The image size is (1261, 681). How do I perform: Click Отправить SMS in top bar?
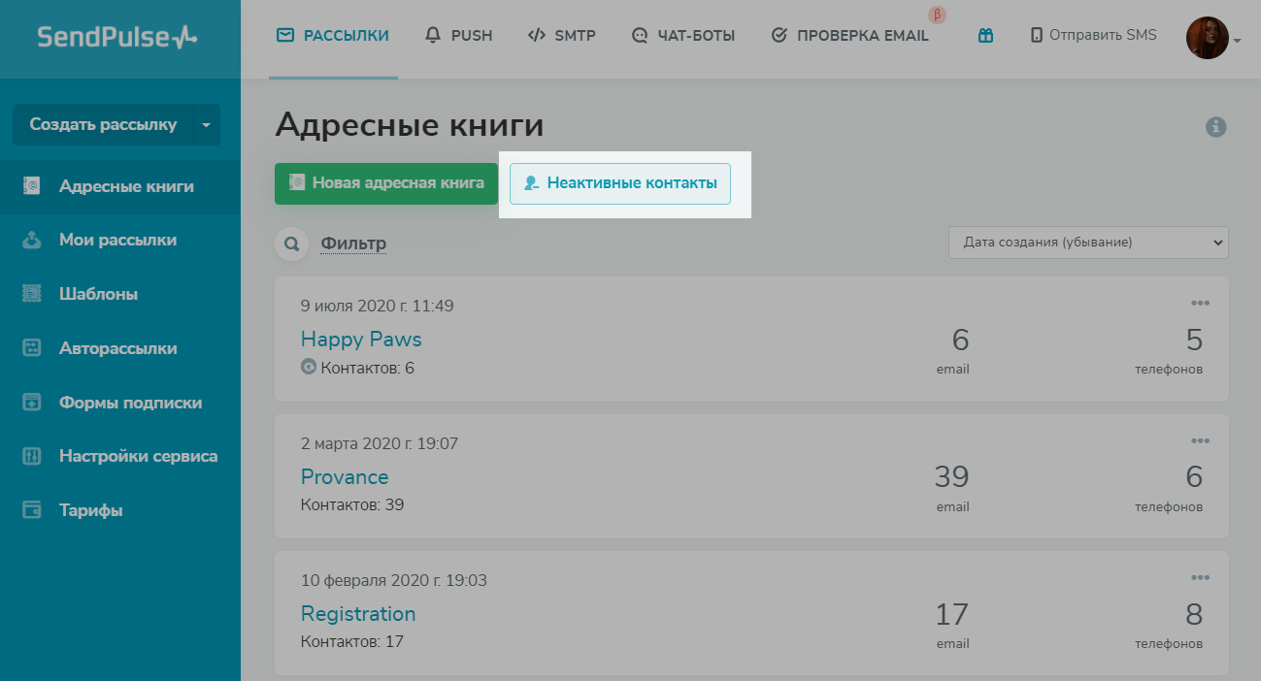coord(1093,35)
